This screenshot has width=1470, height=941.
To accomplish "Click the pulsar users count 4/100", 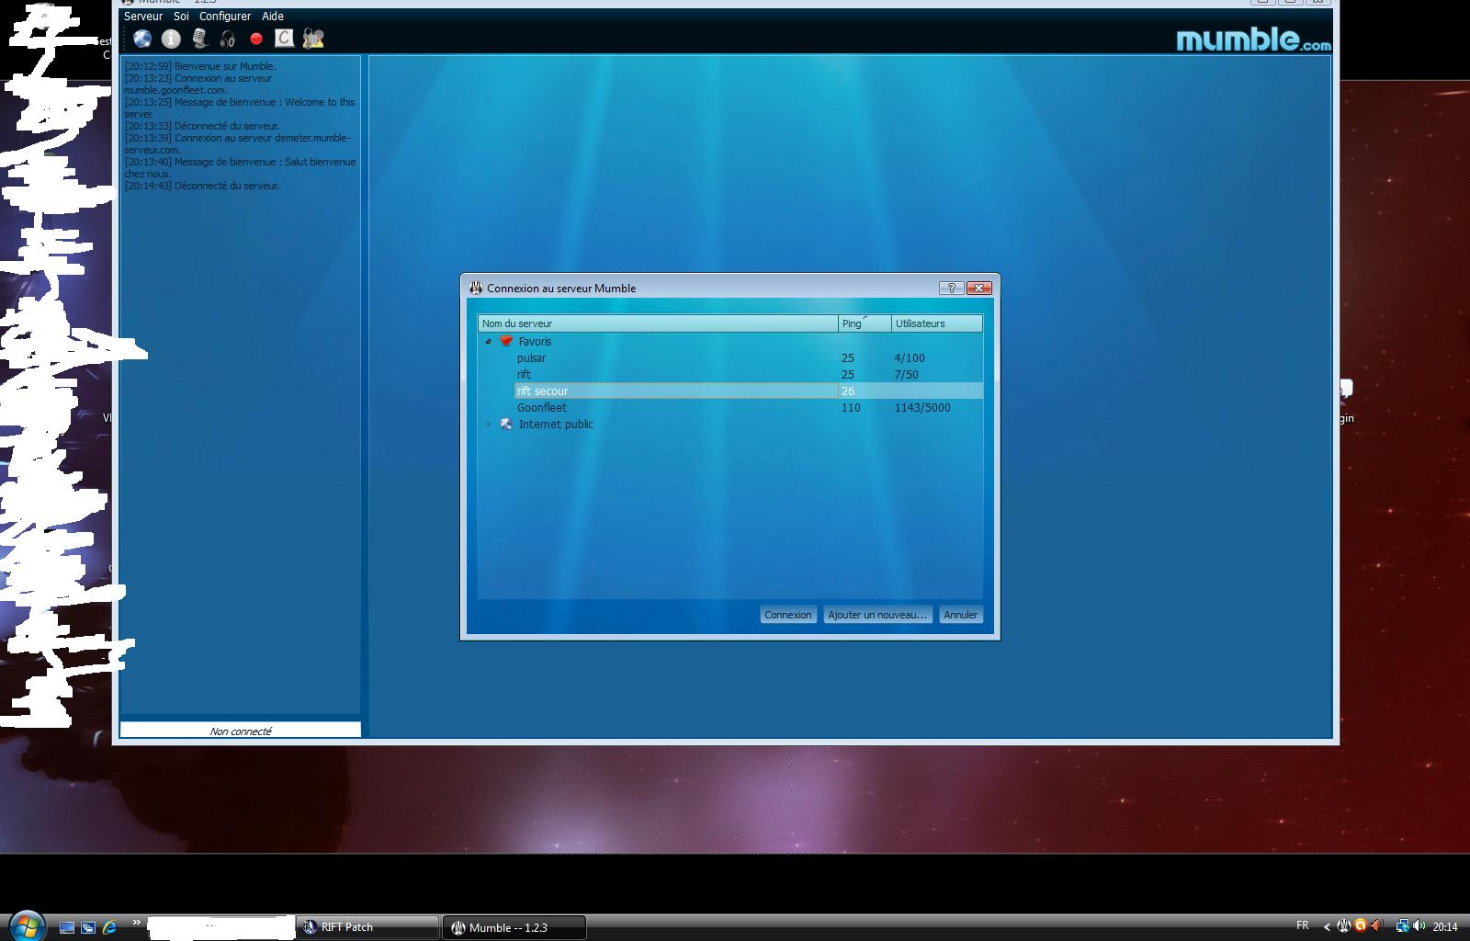I will (x=910, y=358).
